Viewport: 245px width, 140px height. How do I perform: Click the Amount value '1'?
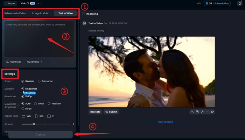tap(73, 124)
